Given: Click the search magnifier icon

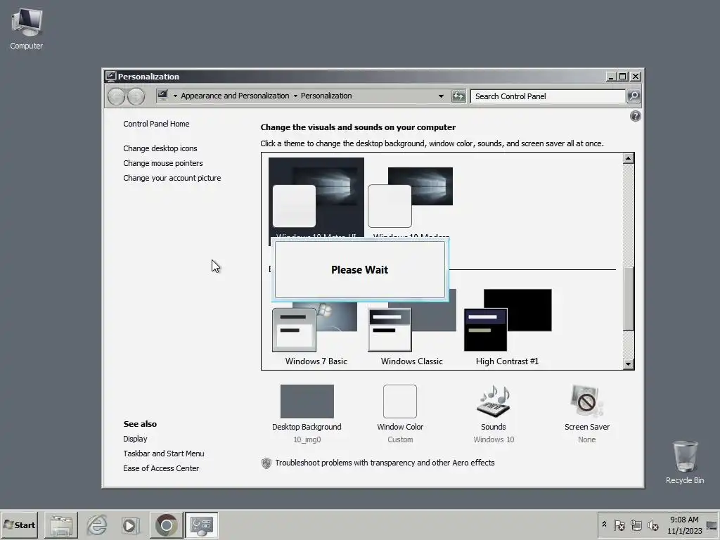Looking at the screenshot, I should (634, 96).
